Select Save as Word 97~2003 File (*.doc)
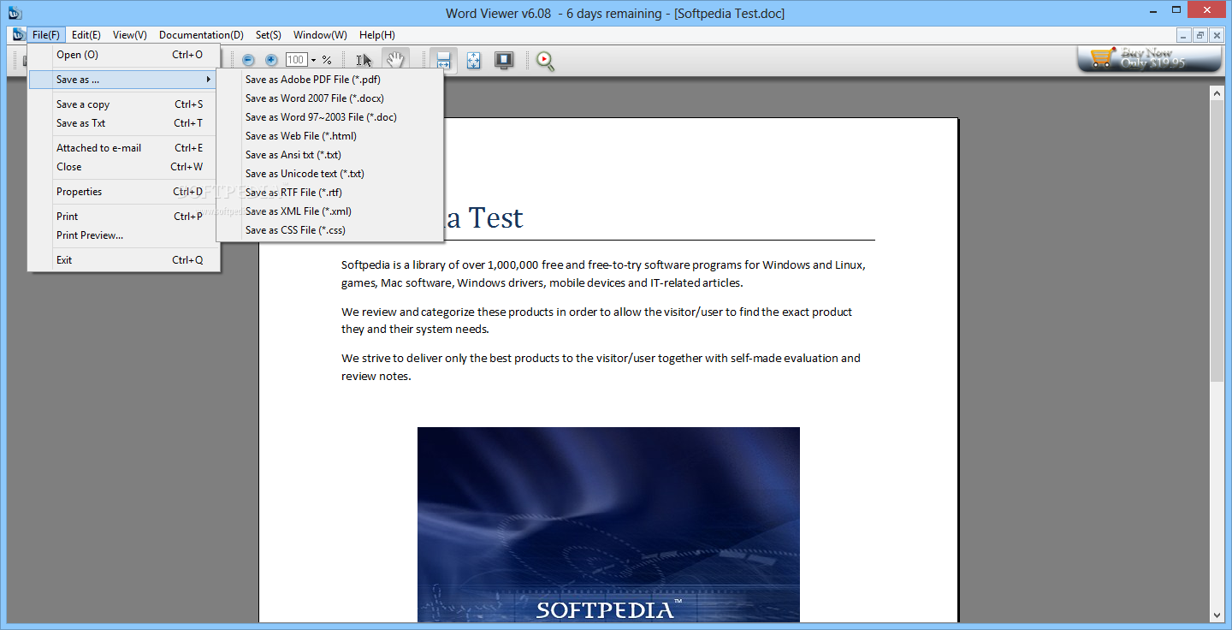The height and width of the screenshot is (630, 1232). point(330,117)
